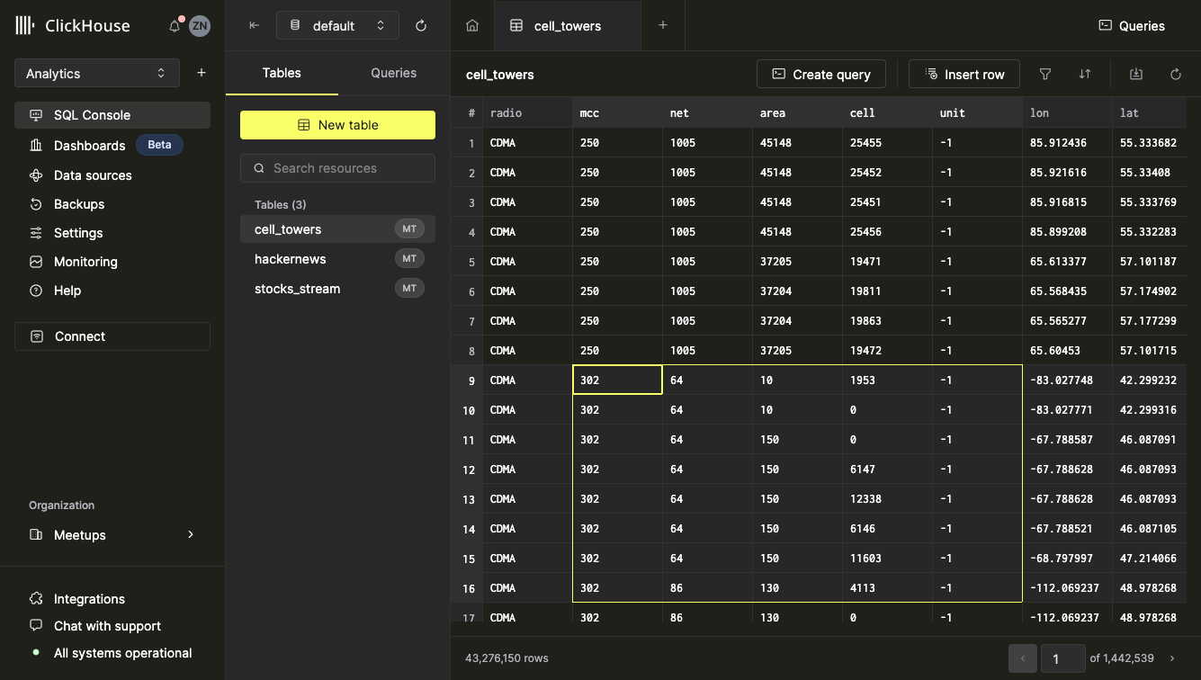The height and width of the screenshot is (680, 1201).
Task: Open the default database selector
Action: tap(337, 26)
